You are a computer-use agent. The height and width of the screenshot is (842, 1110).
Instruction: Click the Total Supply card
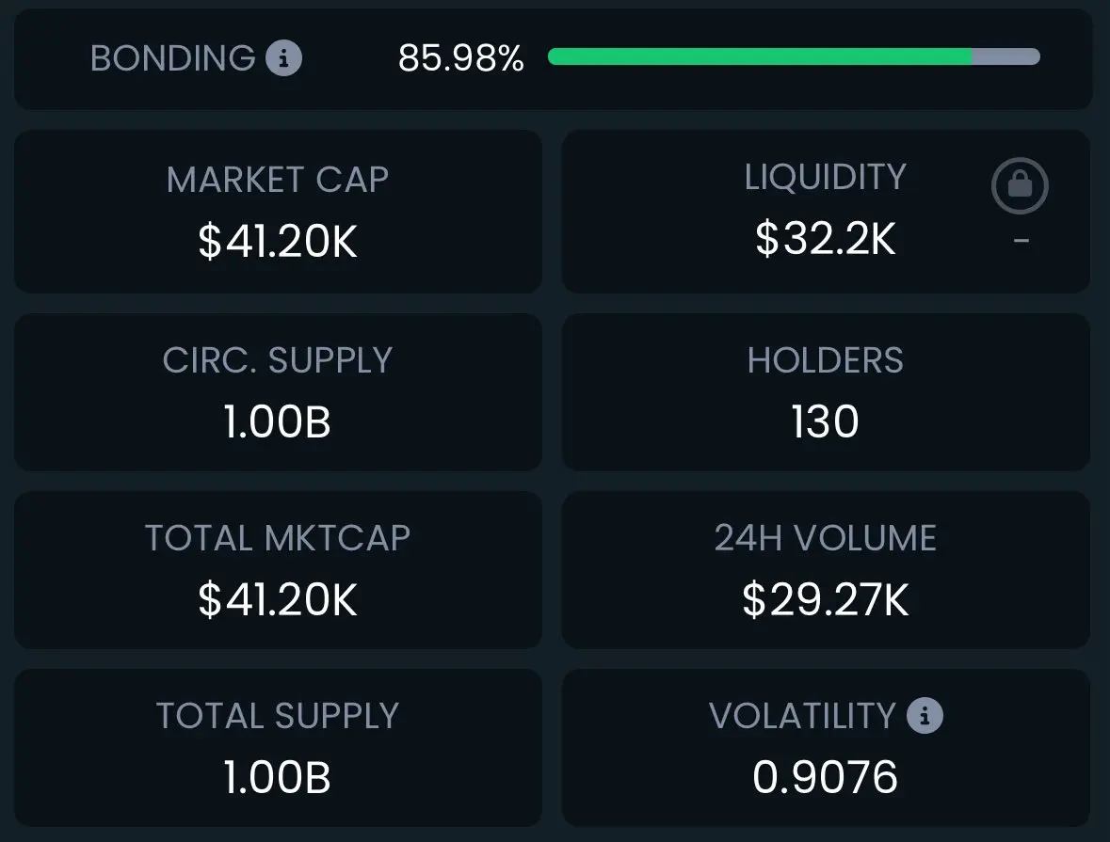tap(279, 748)
